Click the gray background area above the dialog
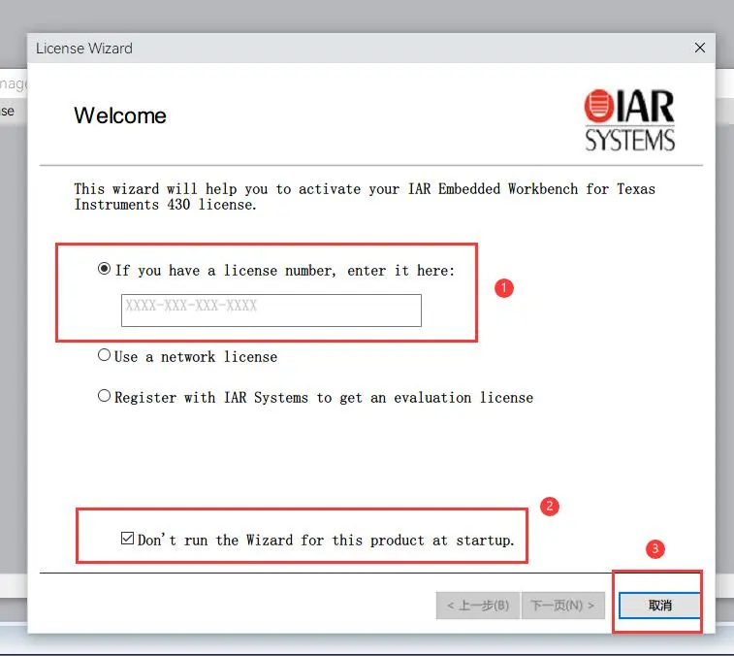734x656 pixels. tap(367, 15)
